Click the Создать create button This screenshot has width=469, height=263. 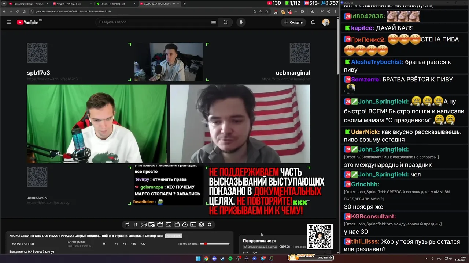[x=293, y=22]
